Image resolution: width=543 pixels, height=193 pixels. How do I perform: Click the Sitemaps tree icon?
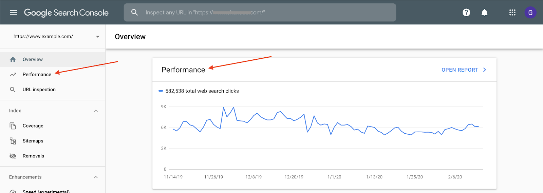pyautogui.click(x=13, y=141)
